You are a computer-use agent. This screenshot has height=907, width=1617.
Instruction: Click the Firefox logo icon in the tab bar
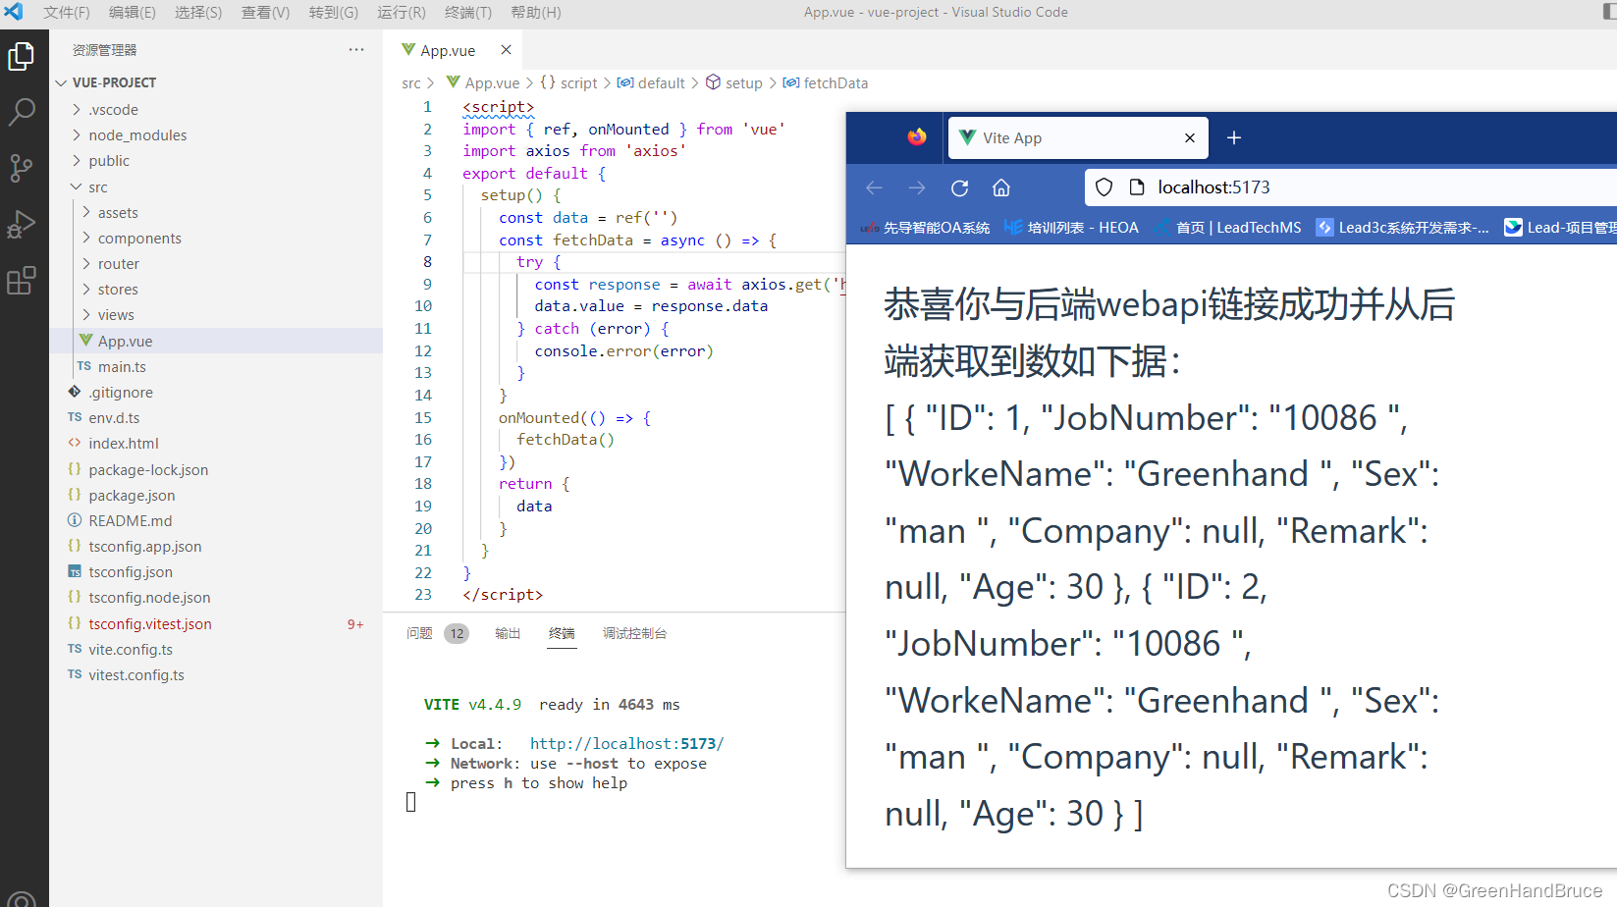pos(917,137)
